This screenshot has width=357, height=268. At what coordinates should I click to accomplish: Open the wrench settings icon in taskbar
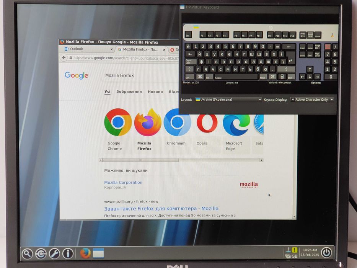pyautogui.click(x=54, y=253)
